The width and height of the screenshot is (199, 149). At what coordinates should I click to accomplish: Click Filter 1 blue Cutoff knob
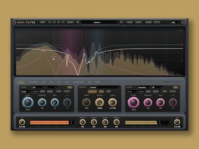click(x=28, y=102)
